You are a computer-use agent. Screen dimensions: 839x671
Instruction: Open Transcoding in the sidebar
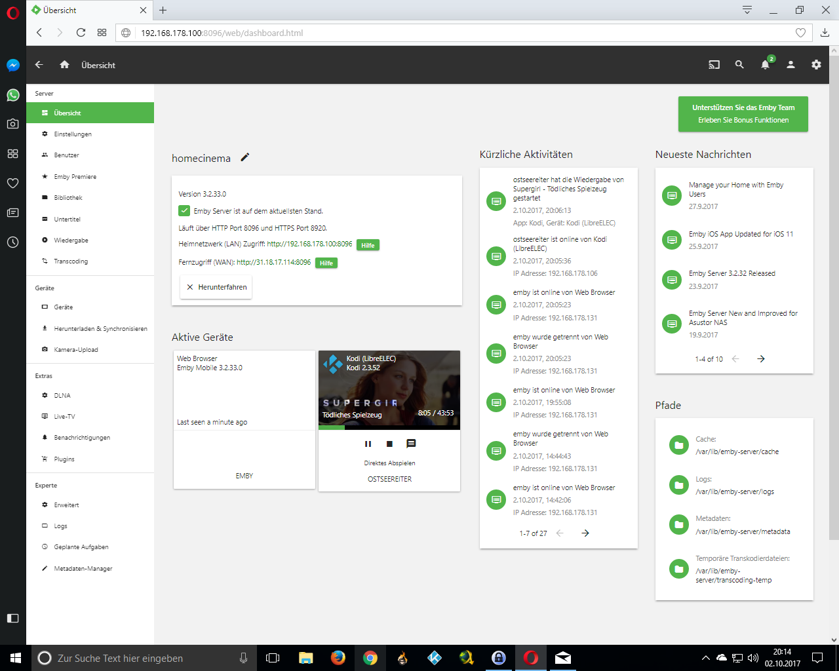(x=90, y=261)
